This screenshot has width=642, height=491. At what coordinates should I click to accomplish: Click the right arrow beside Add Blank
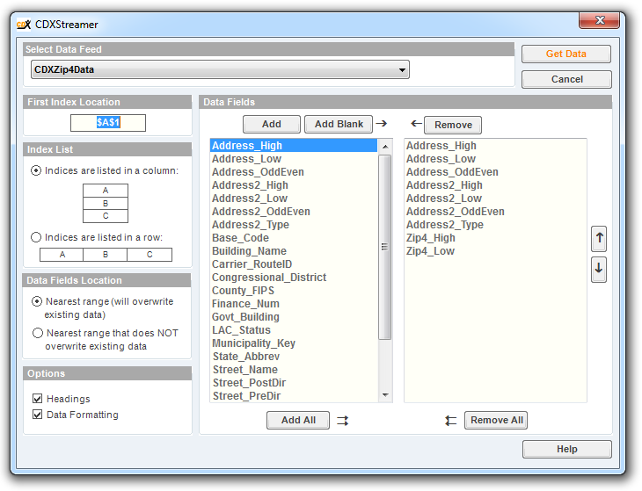click(382, 124)
